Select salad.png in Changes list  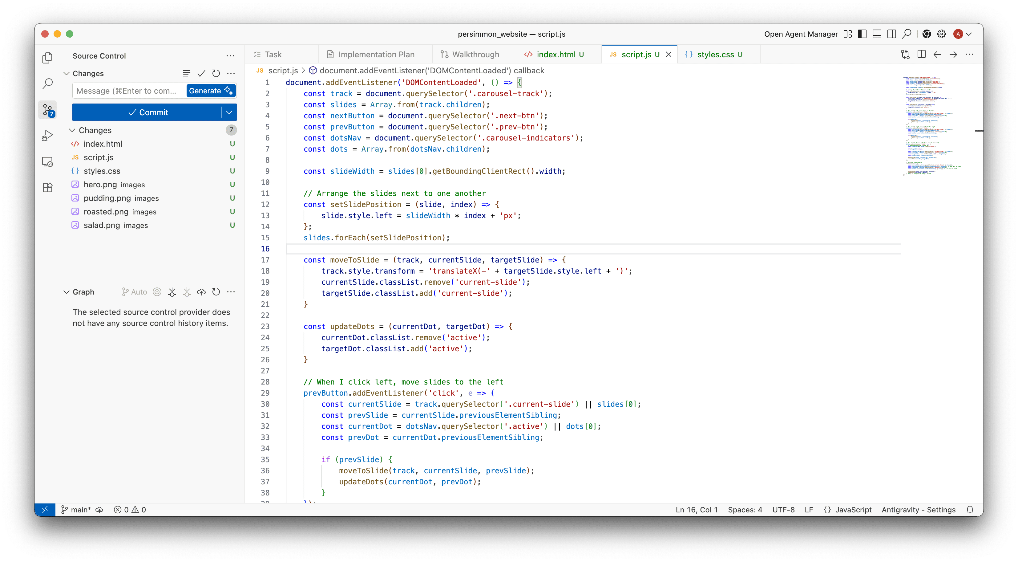click(152, 226)
